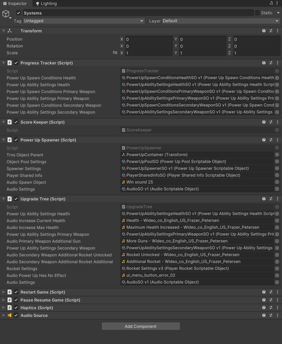Toggle the Static checkbox
This screenshot has width=282, height=344.
coord(257,13)
